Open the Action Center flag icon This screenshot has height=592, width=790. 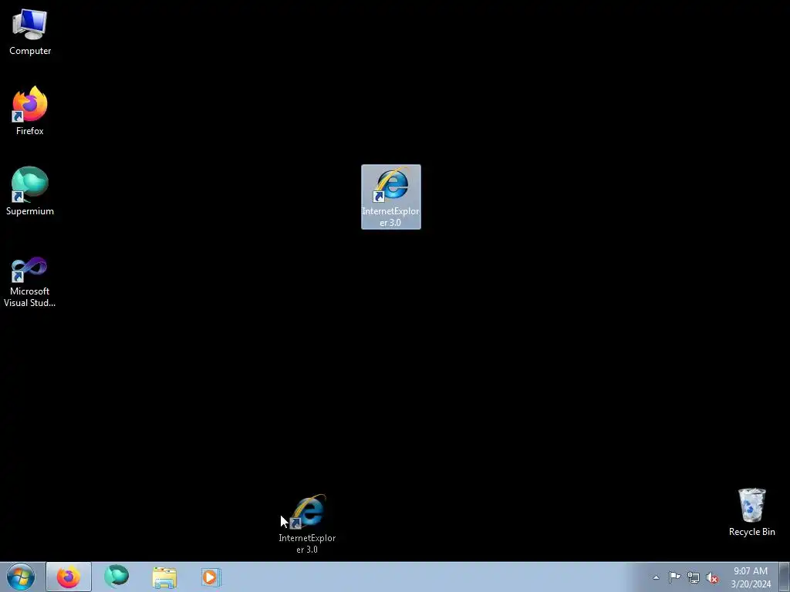674,577
